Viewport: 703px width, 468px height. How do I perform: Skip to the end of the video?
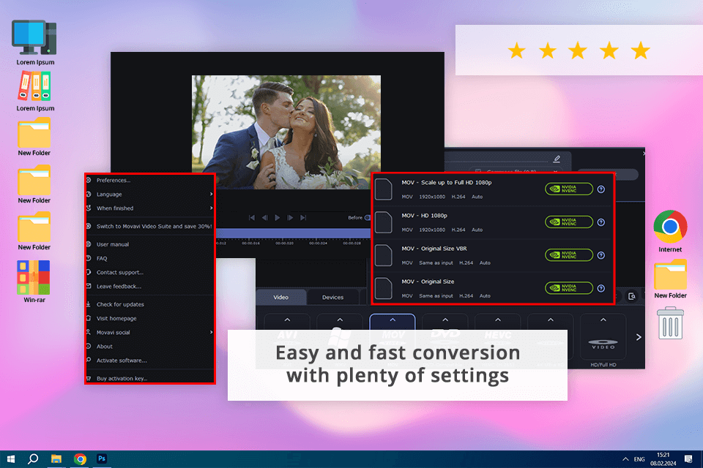(x=303, y=218)
